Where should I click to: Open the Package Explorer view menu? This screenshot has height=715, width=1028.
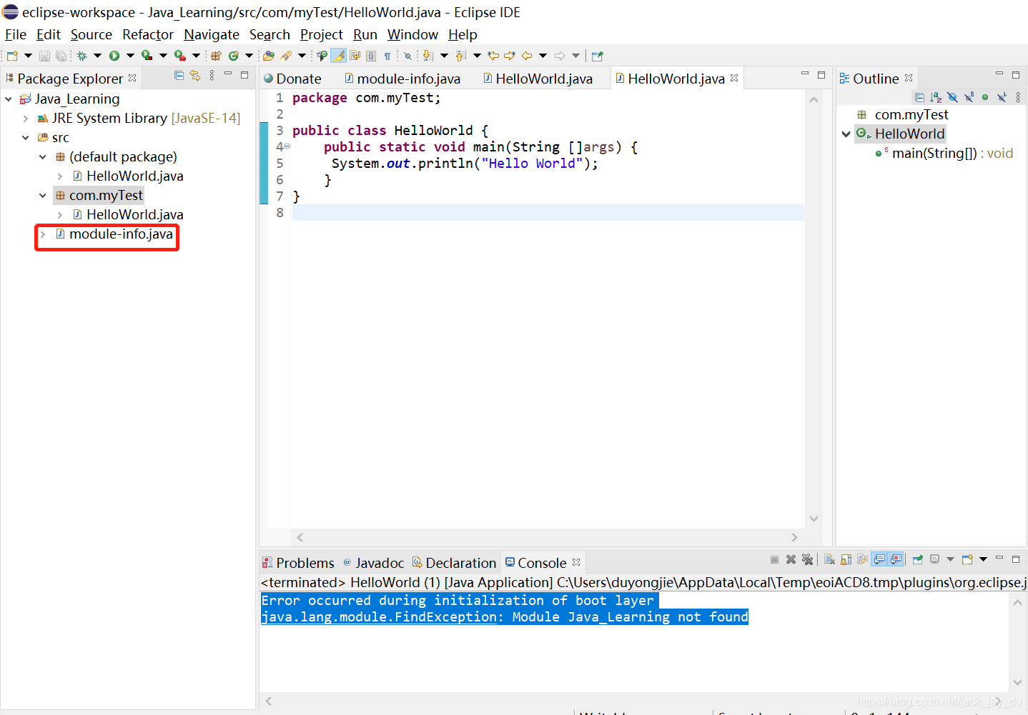(212, 75)
